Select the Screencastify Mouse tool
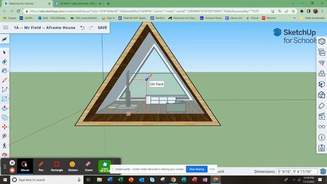 point(25,166)
